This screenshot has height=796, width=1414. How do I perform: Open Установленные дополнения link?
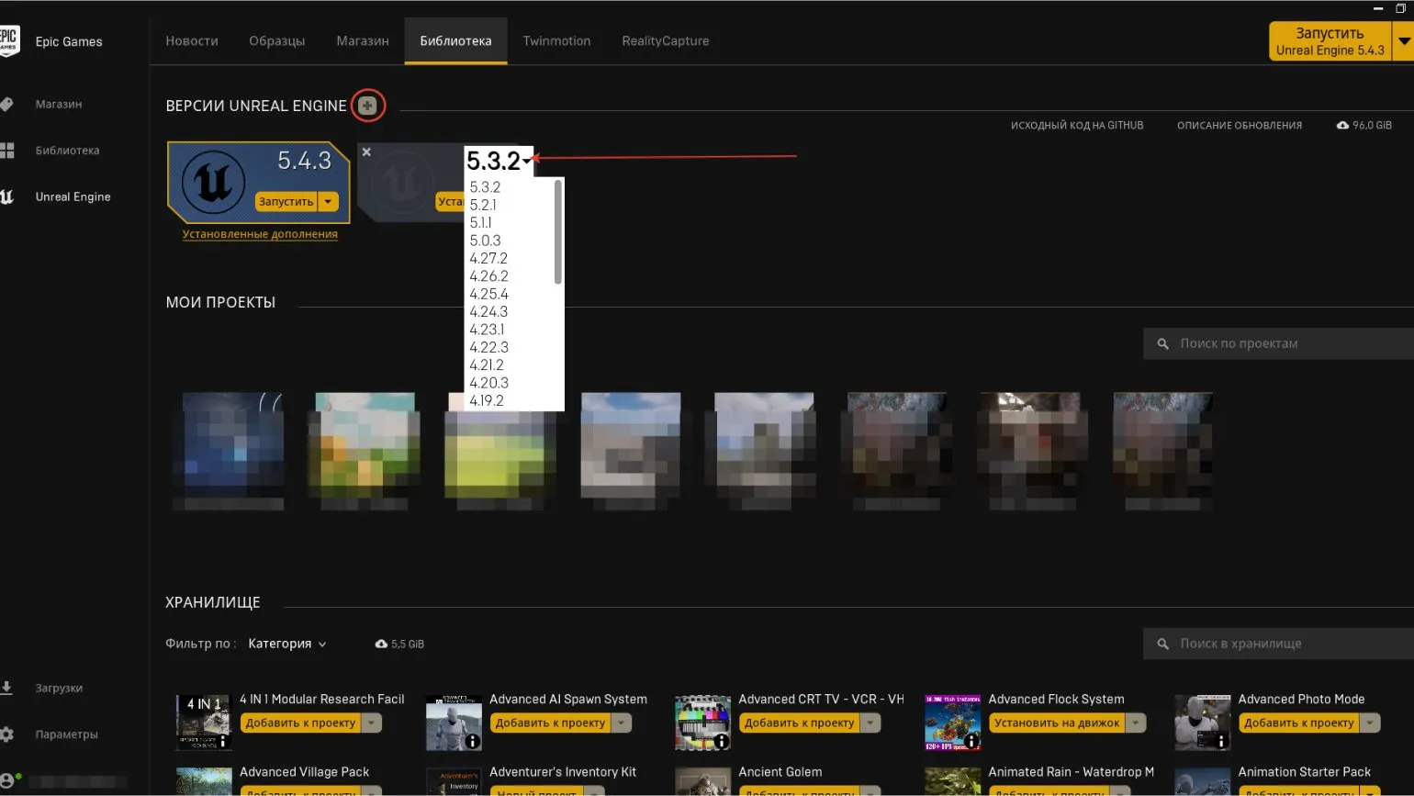[260, 234]
